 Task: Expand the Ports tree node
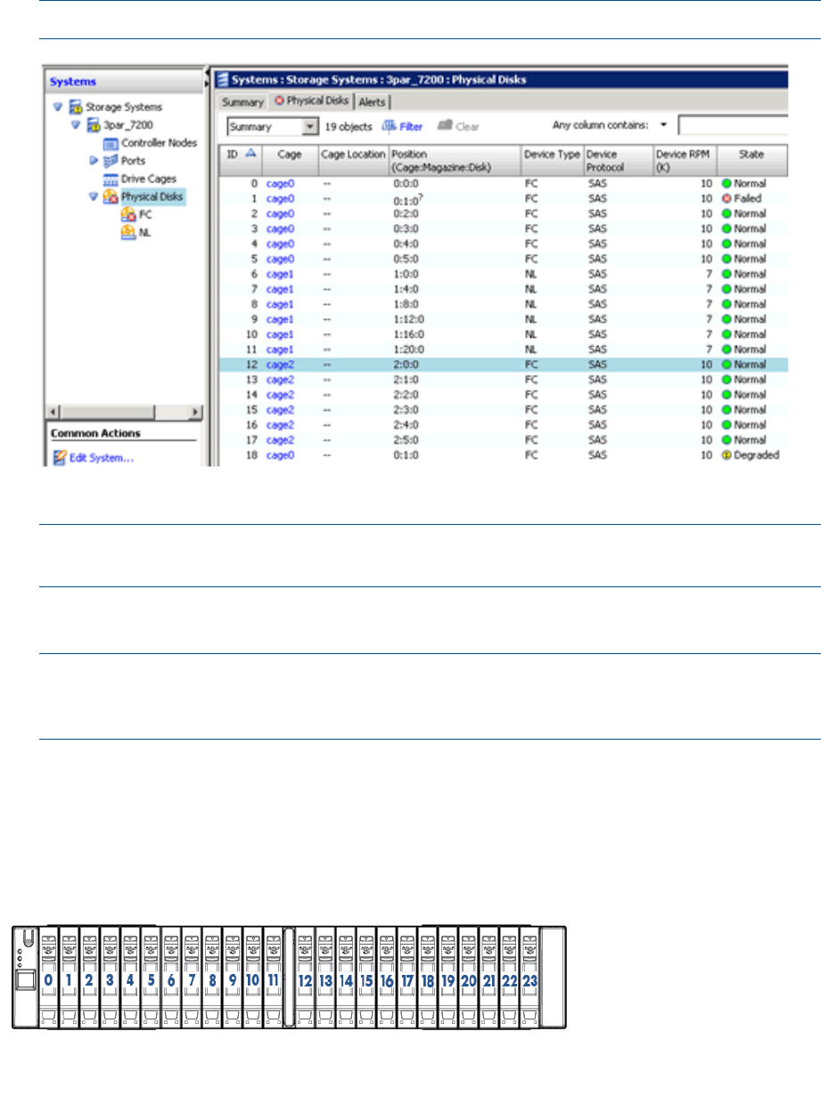tap(93, 160)
